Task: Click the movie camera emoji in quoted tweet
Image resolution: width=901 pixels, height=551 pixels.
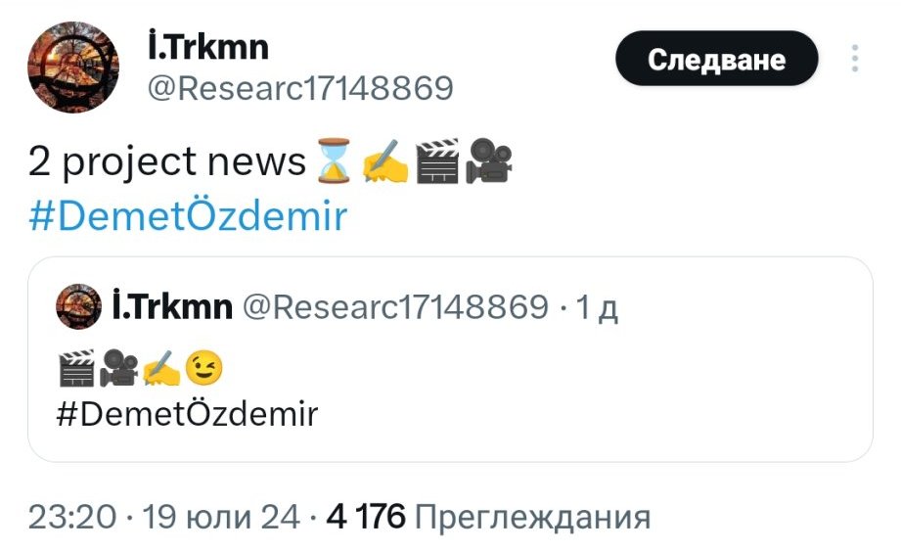Action: click(119, 368)
